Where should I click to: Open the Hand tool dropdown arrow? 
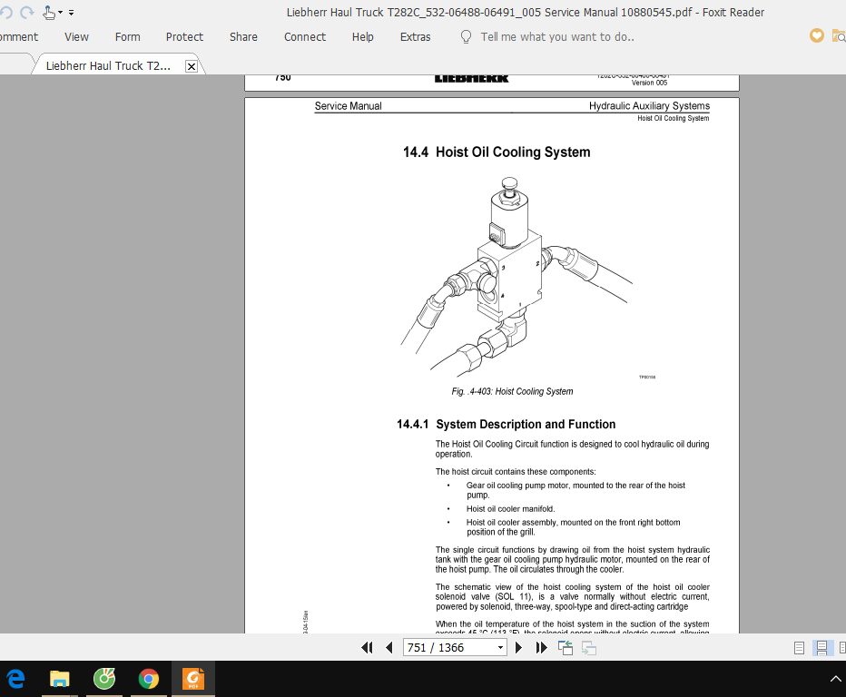pos(60,12)
